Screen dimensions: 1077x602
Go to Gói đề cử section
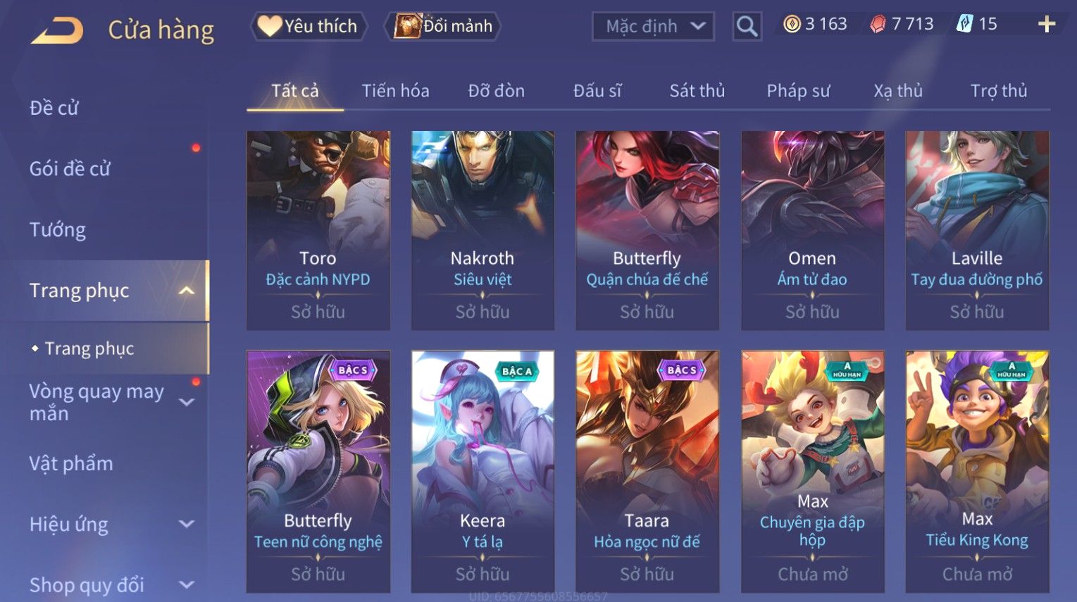pyautogui.click(x=70, y=169)
